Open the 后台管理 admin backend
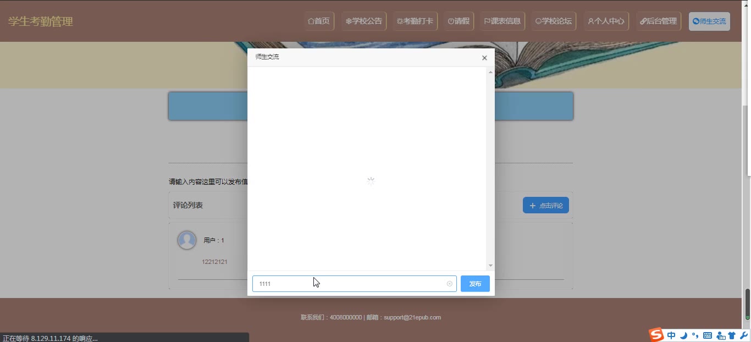Image resolution: width=751 pixels, height=342 pixels. tap(659, 21)
